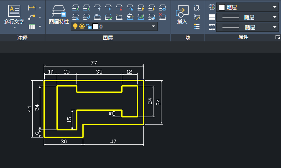281x168 pixels.
Task: Select the table tool icon
Action: (x=32, y=27)
